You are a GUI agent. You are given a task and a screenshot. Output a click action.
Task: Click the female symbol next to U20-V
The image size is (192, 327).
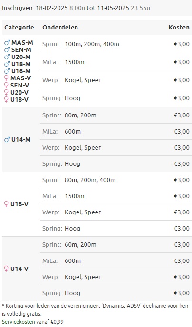pos(6,92)
